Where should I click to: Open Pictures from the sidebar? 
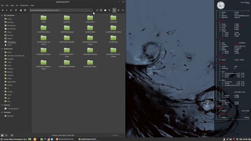[10, 35]
